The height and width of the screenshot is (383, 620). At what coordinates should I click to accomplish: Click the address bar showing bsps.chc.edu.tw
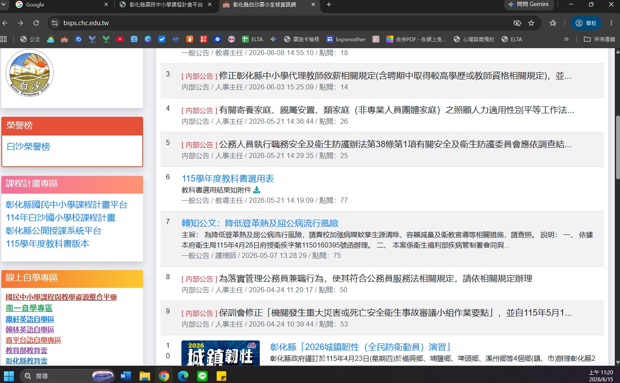[278, 23]
